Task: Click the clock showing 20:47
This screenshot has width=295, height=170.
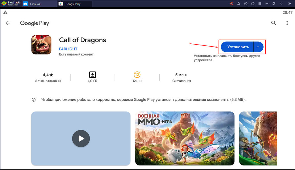Action: click(288, 12)
